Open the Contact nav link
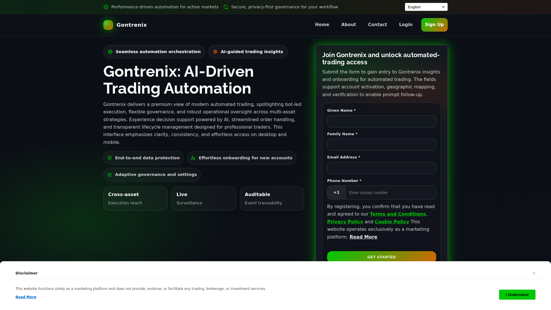The width and height of the screenshot is (551, 310). click(x=377, y=25)
